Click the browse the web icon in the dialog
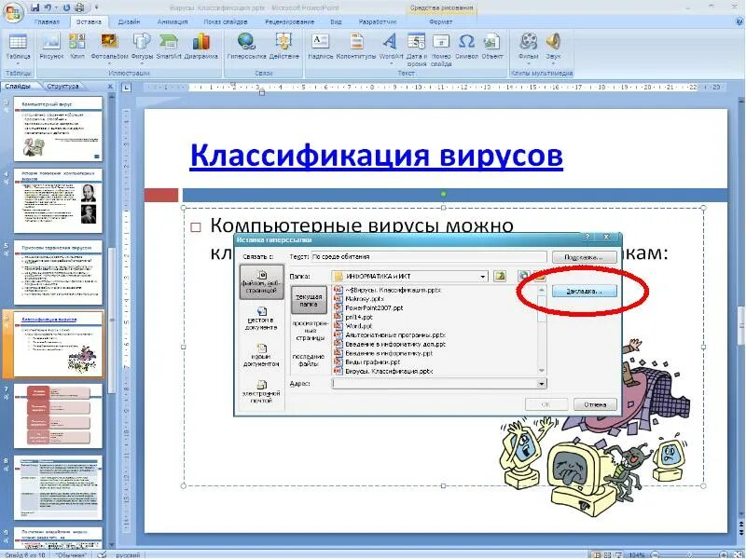 pyautogui.click(x=523, y=276)
